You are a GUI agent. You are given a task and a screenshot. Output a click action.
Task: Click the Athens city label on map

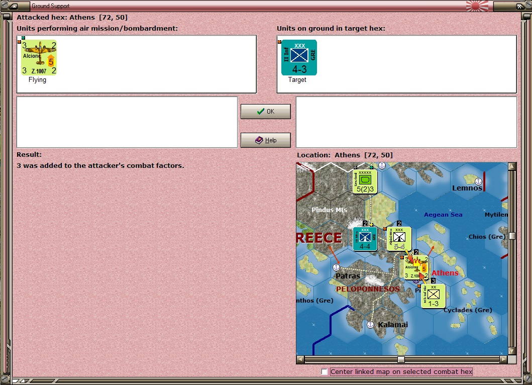point(445,272)
